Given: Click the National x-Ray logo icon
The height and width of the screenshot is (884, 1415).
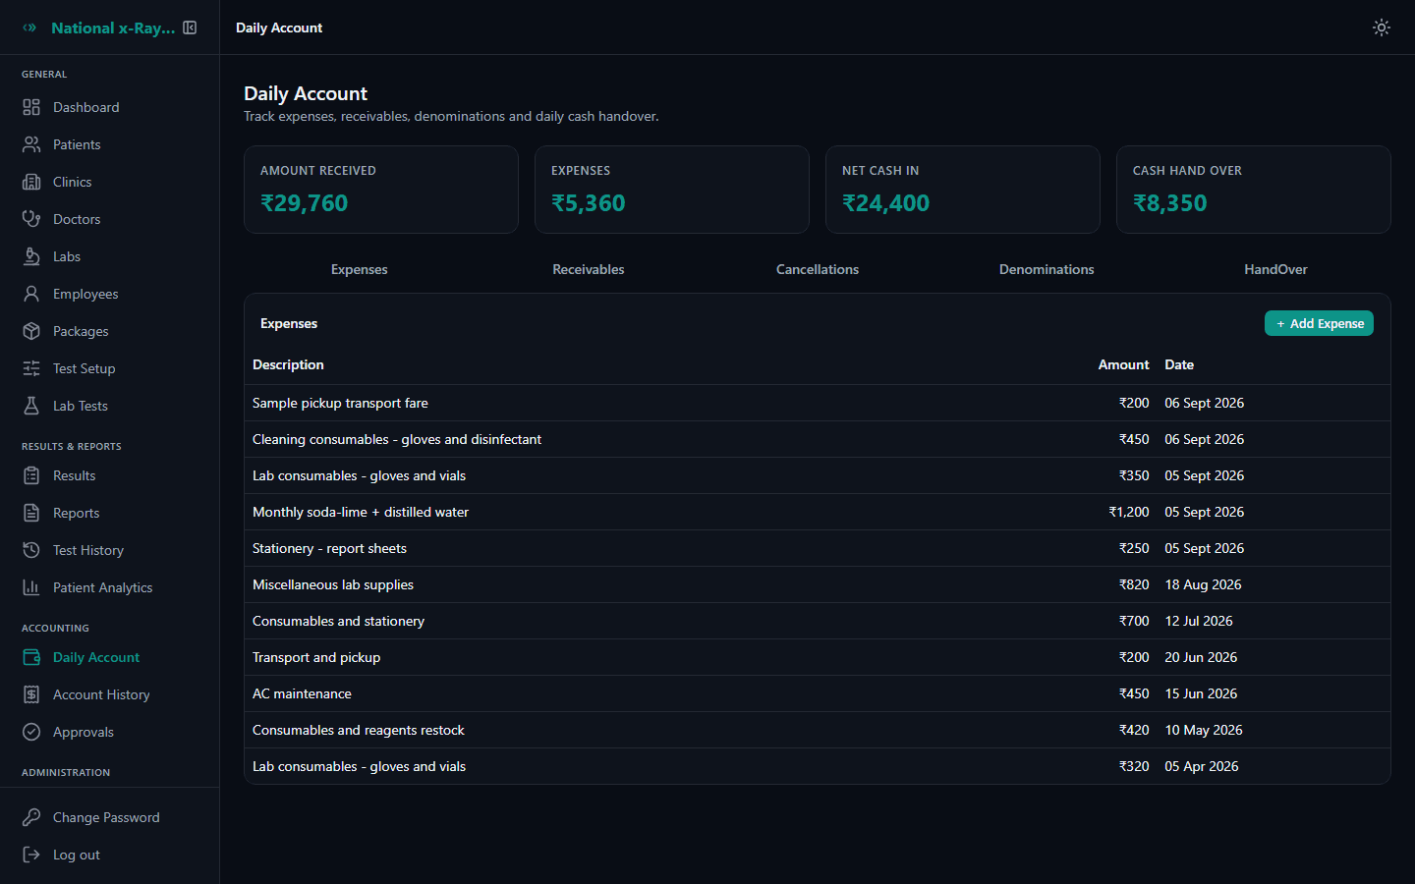Looking at the screenshot, I should [x=29, y=28].
